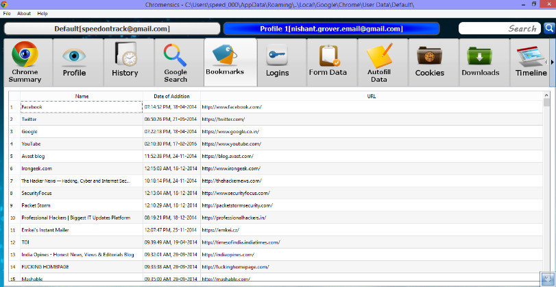The height and width of the screenshot is (287, 556).
Task: Click the http://indiaopines.com/ URL cell
Action: [372, 255]
